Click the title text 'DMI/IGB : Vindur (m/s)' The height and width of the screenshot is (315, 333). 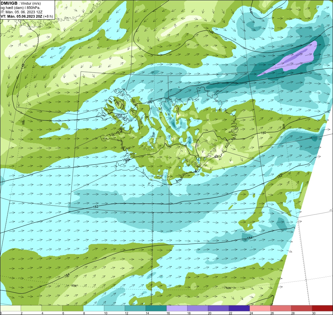pos(21,3)
